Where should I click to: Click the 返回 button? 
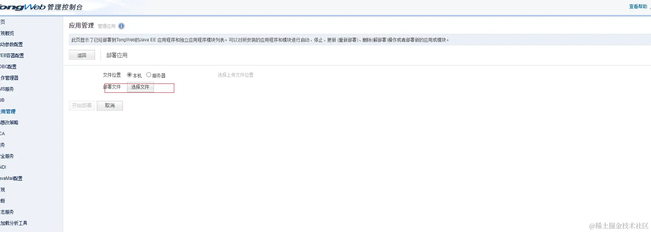82,55
